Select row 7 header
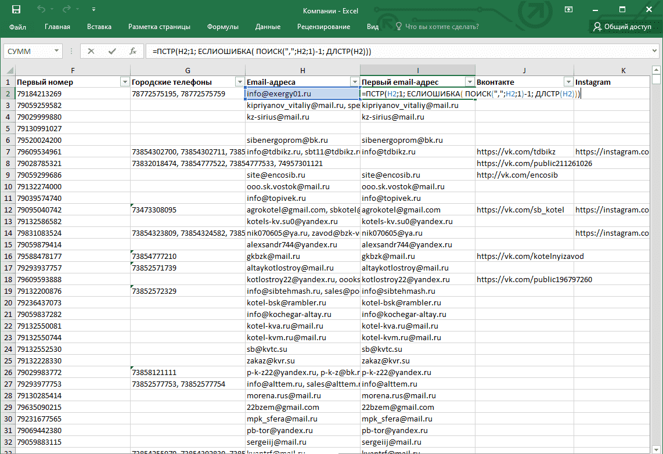The height and width of the screenshot is (454, 663). tap(8, 152)
